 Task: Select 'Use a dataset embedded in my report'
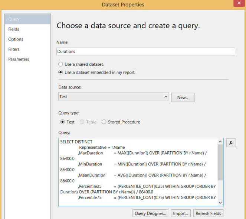(x=60, y=73)
